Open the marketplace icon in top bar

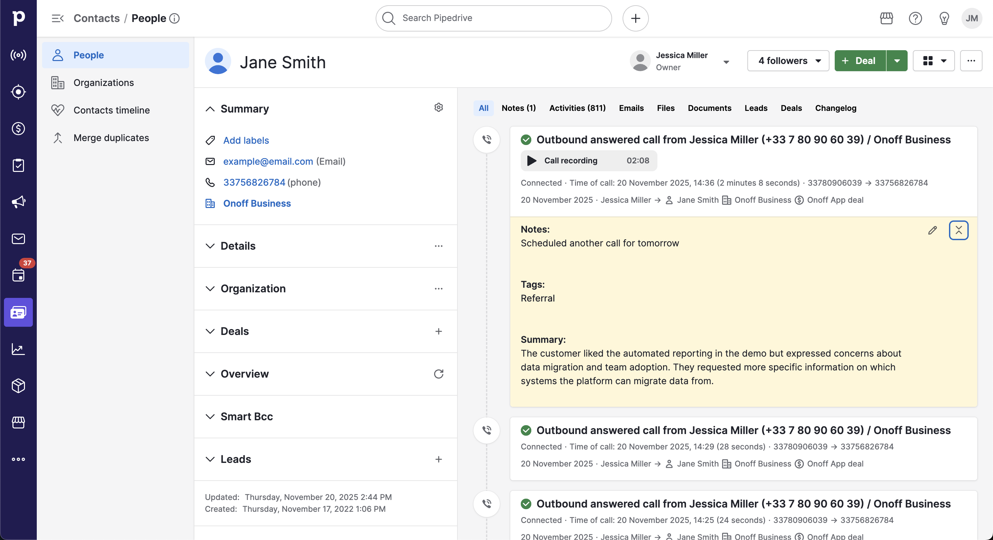(886, 18)
